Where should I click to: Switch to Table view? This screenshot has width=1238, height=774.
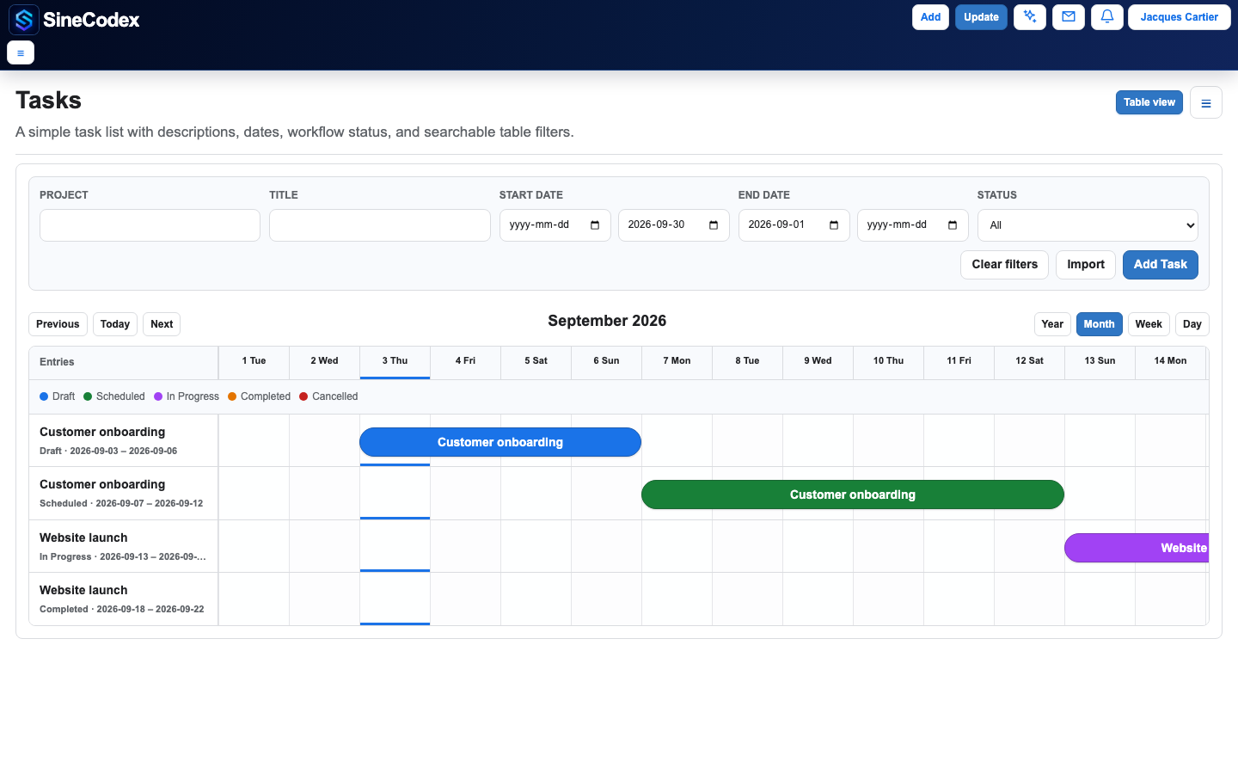pos(1149,102)
